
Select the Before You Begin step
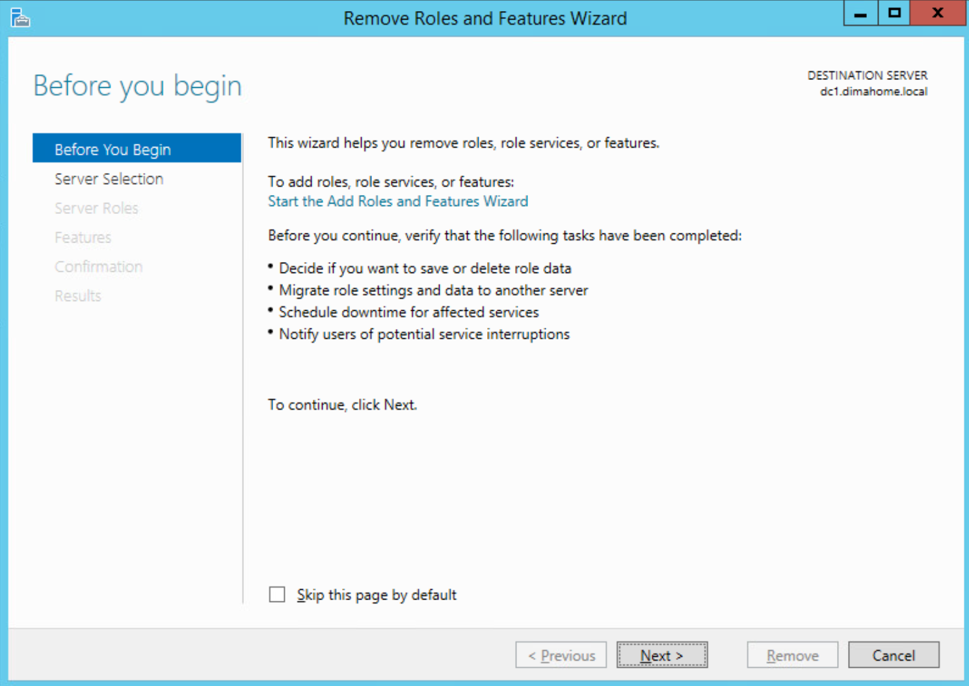113,149
